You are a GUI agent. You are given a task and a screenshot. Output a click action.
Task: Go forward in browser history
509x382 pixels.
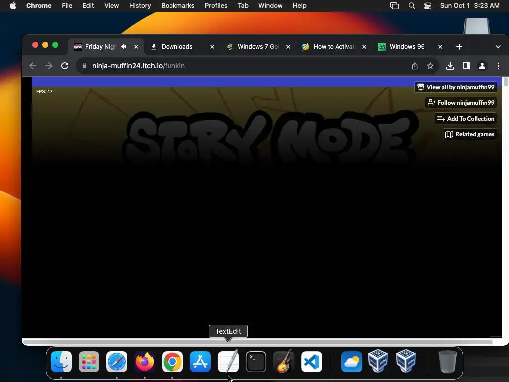tap(49, 66)
